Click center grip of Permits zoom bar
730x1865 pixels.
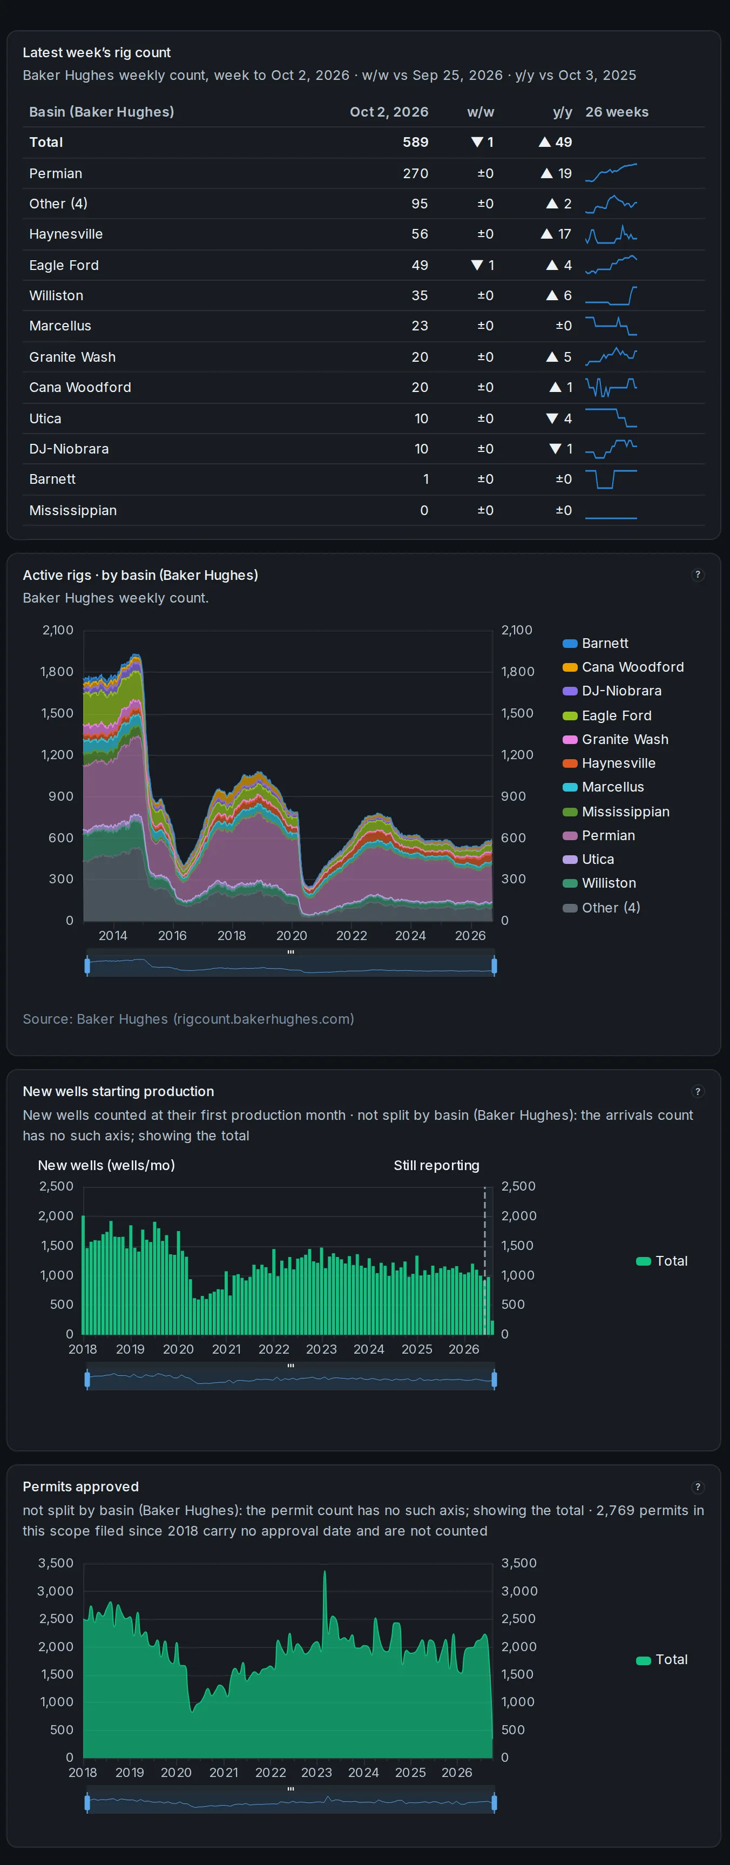click(290, 1790)
